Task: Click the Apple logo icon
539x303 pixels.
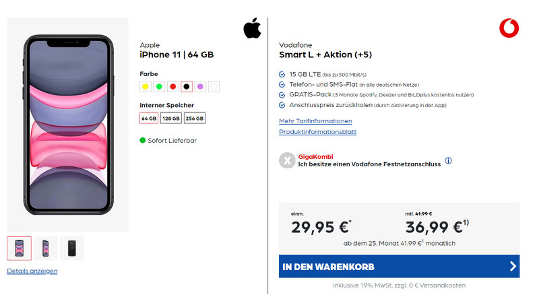Action: click(252, 28)
